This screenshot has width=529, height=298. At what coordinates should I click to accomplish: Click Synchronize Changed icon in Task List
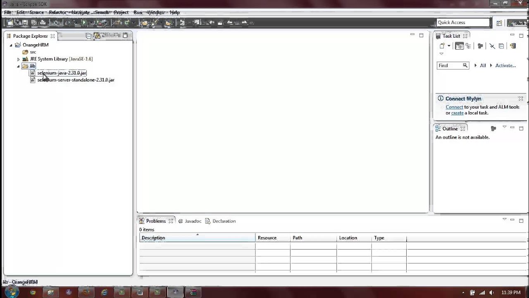(513, 46)
